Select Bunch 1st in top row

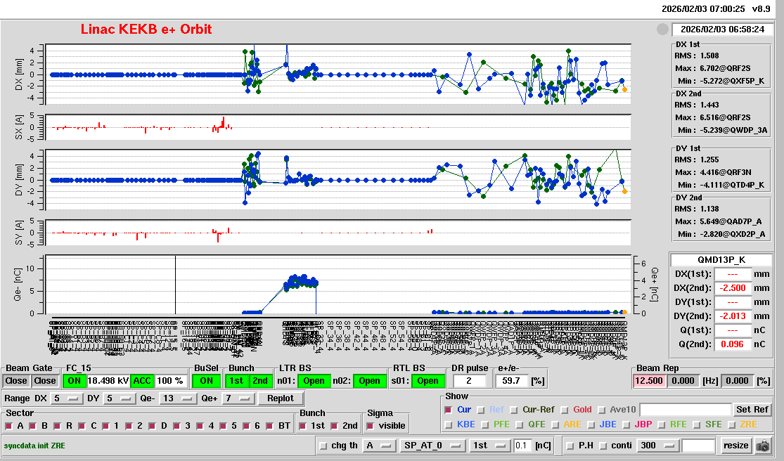pyautogui.click(x=236, y=381)
